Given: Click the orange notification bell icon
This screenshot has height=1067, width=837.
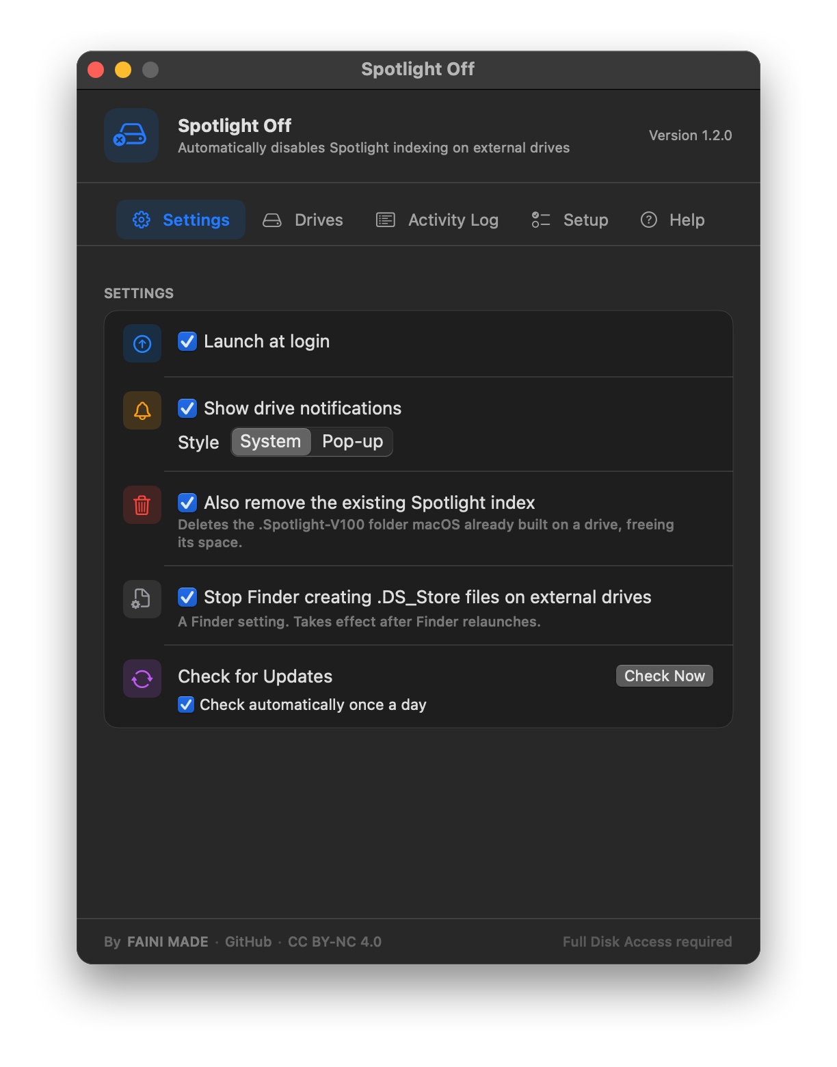Looking at the screenshot, I should pos(142,410).
